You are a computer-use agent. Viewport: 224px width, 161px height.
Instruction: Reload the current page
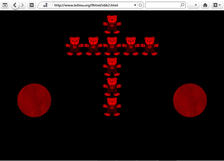(x=140, y=5)
